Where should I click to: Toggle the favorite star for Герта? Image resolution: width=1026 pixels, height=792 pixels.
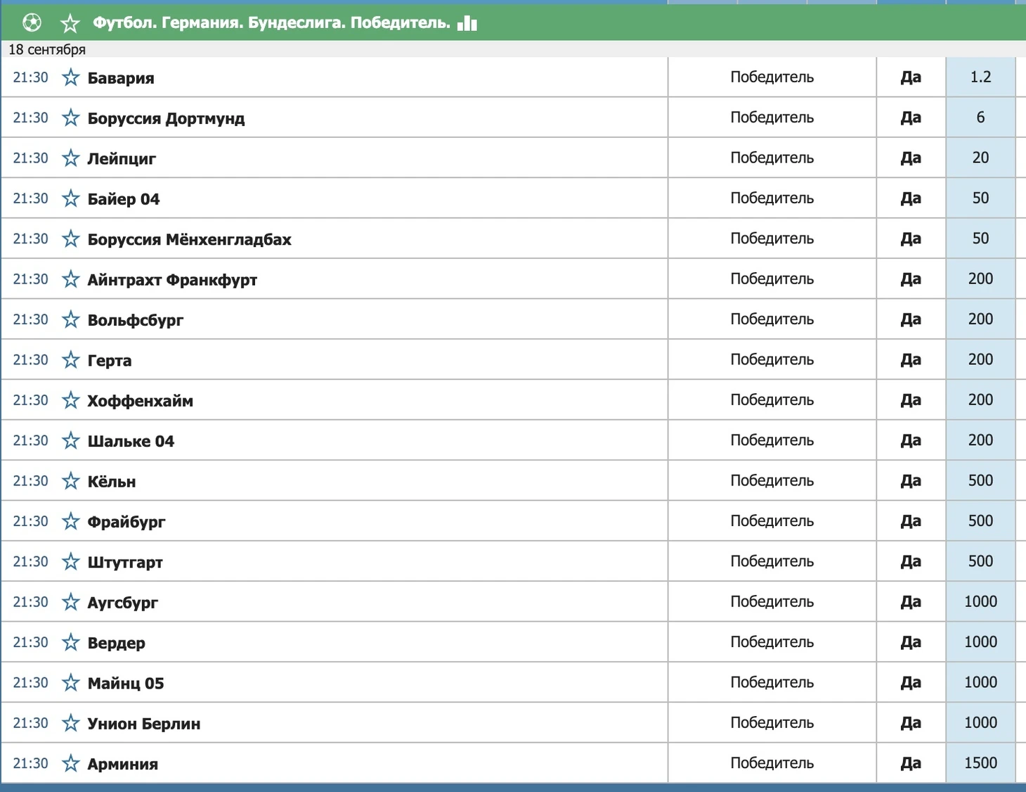tap(71, 360)
